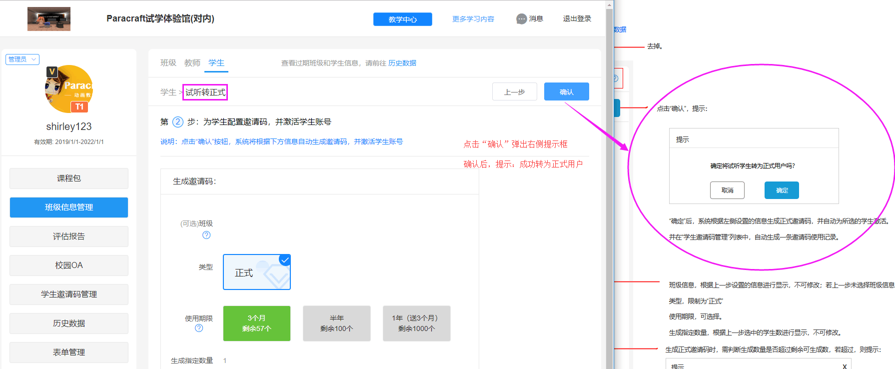Click the help icon under 使用期限 label
Screen dimensions: 895x369
pyautogui.click(x=199, y=328)
